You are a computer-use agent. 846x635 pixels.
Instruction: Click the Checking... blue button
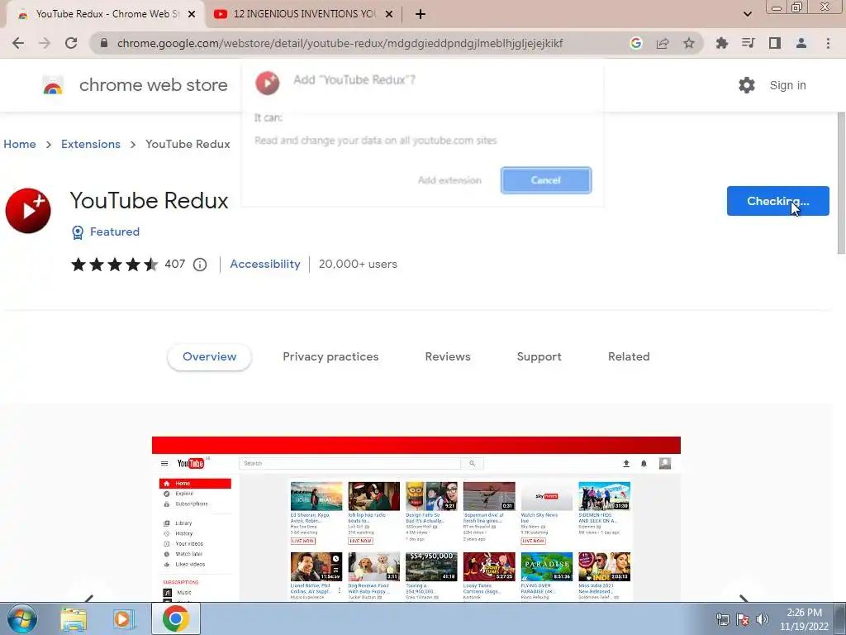pyautogui.click(x=777, y=201)
